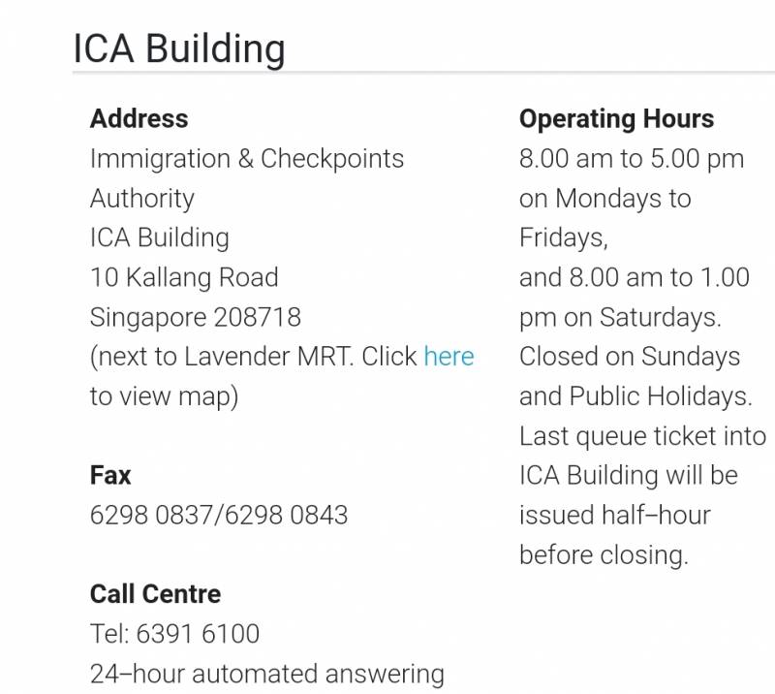Click the "Operating Hours" heading
The height and width of the screenshot is (694, 775).
click(616, 119)
